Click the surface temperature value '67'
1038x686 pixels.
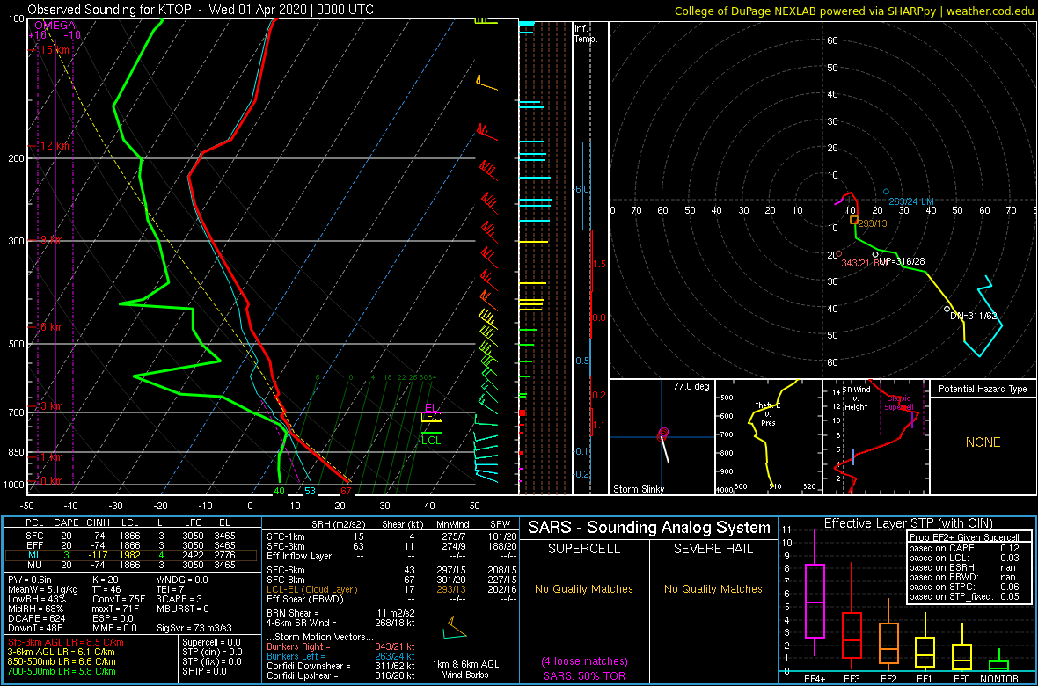click(x=346, y=491)
